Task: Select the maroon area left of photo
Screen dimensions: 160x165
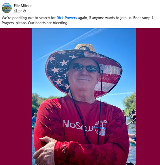Action: (x=16, y=97)
